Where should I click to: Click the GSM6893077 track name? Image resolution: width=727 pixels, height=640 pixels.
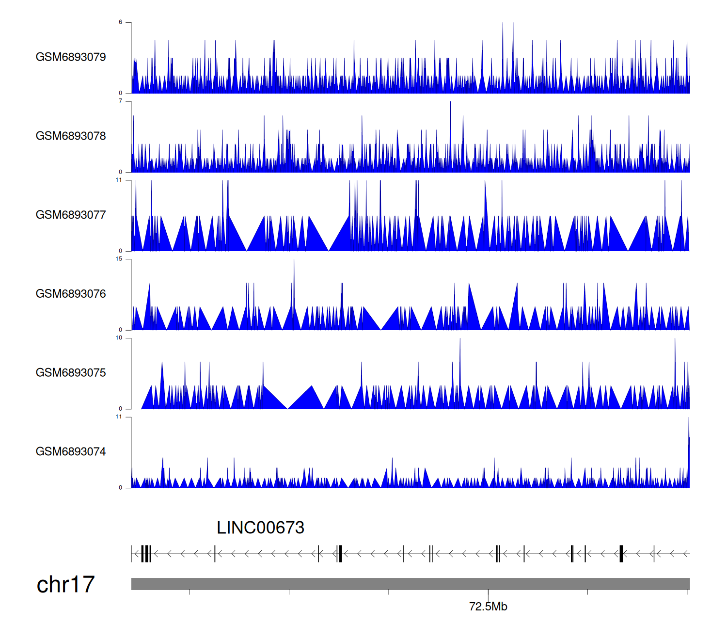coord(71,215)
